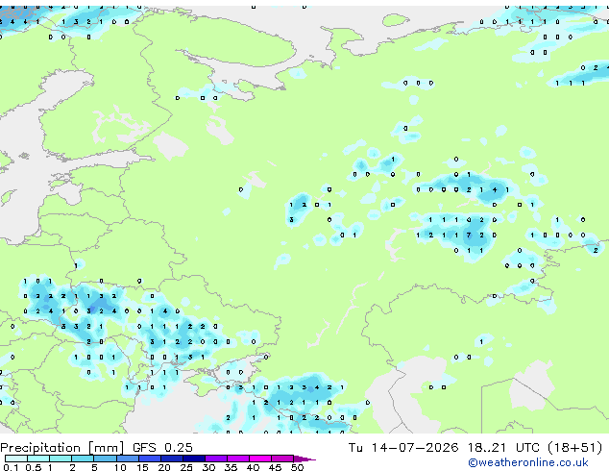The image size is (609, 471).
Task: Select legend color between 5 and 10
Action: point(105,459)
